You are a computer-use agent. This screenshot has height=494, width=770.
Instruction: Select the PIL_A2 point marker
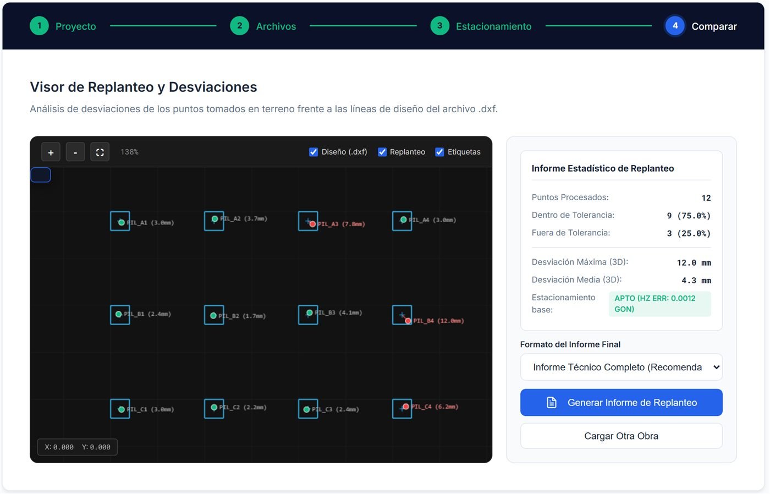(x=215, y=219)
